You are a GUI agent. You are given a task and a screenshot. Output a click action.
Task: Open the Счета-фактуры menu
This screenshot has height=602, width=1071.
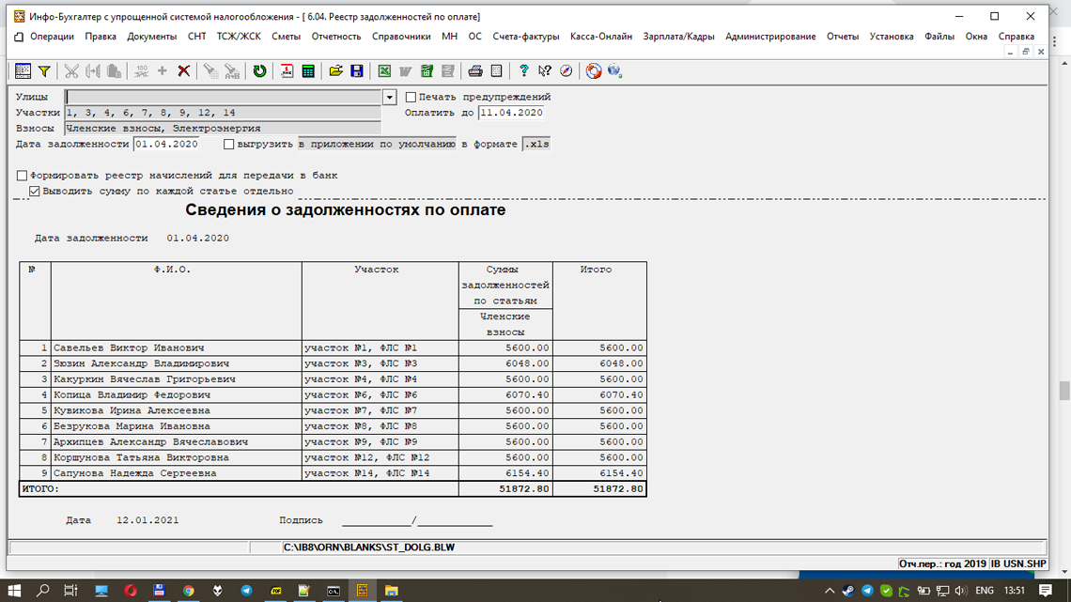click(526, 37)
